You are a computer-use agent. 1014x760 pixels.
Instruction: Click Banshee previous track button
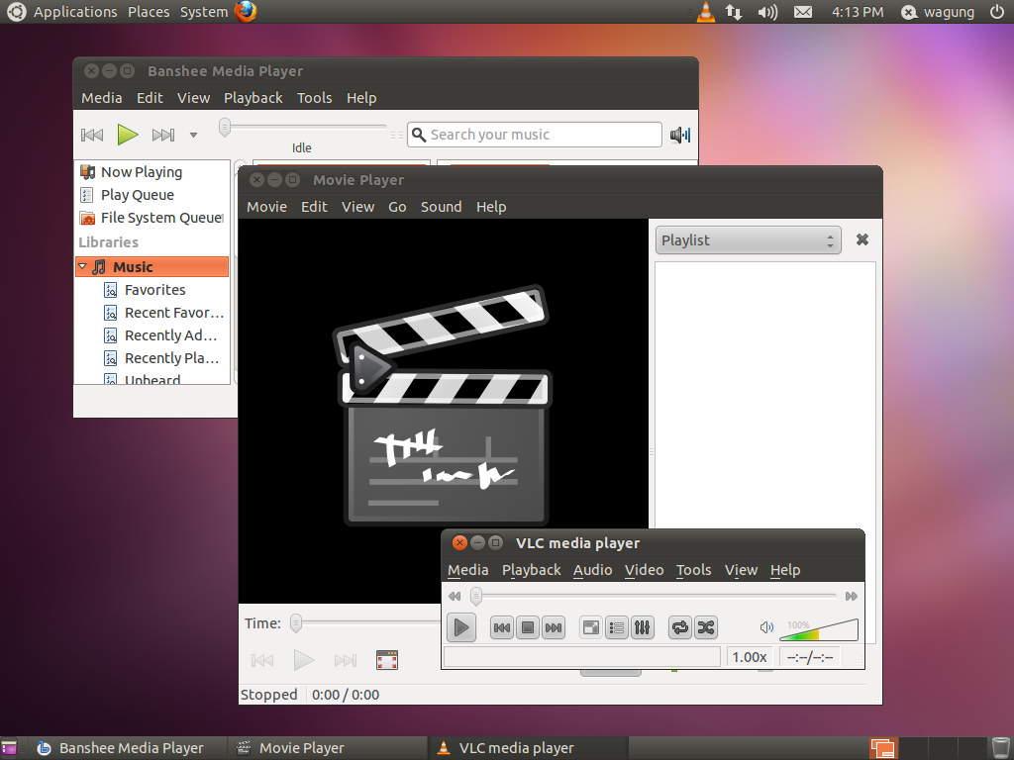tap(92, 135)
